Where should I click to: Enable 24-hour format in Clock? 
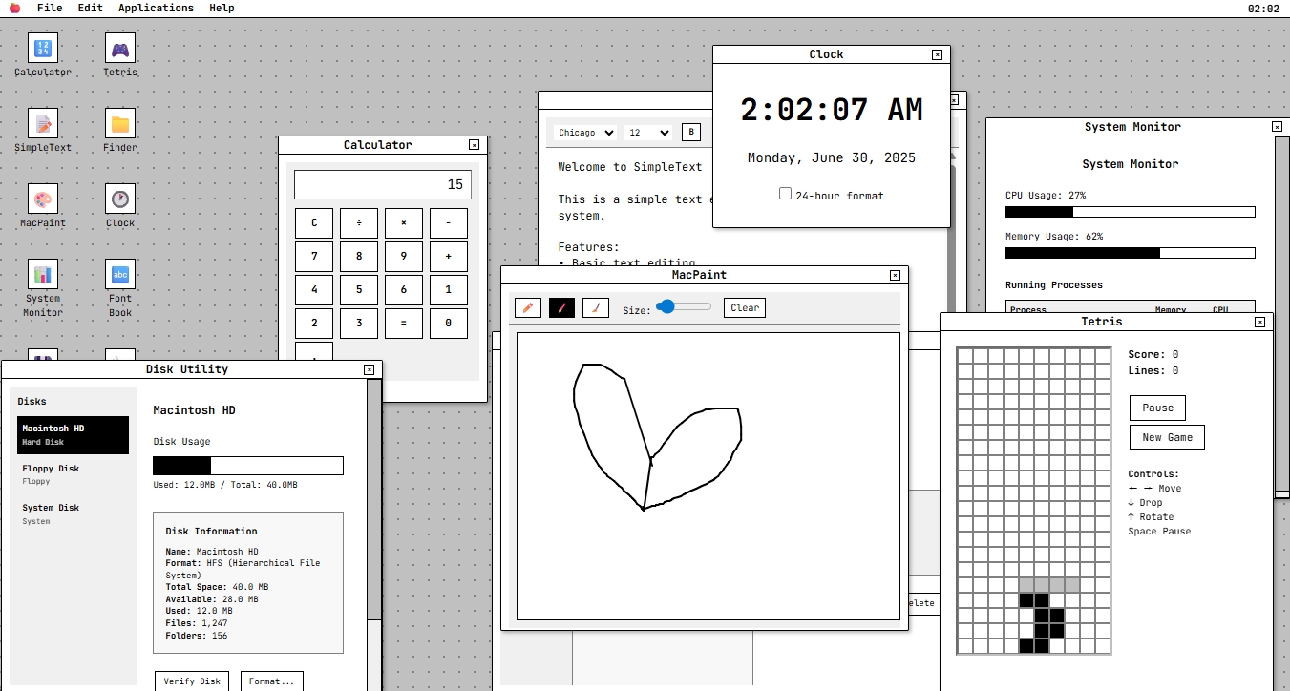(x=785, y=195)
